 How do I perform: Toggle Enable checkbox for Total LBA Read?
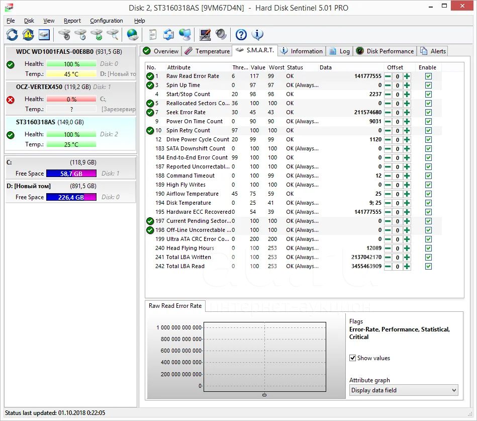point(428,267)
